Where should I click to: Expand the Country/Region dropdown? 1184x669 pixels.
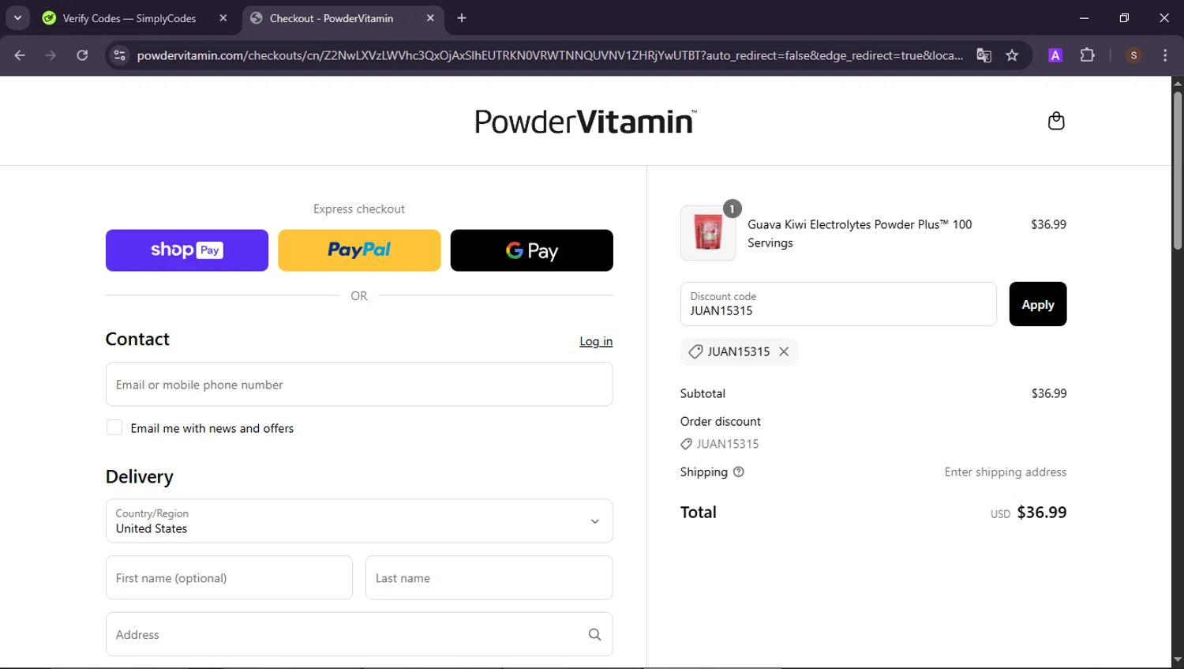[x=359, y=521]
